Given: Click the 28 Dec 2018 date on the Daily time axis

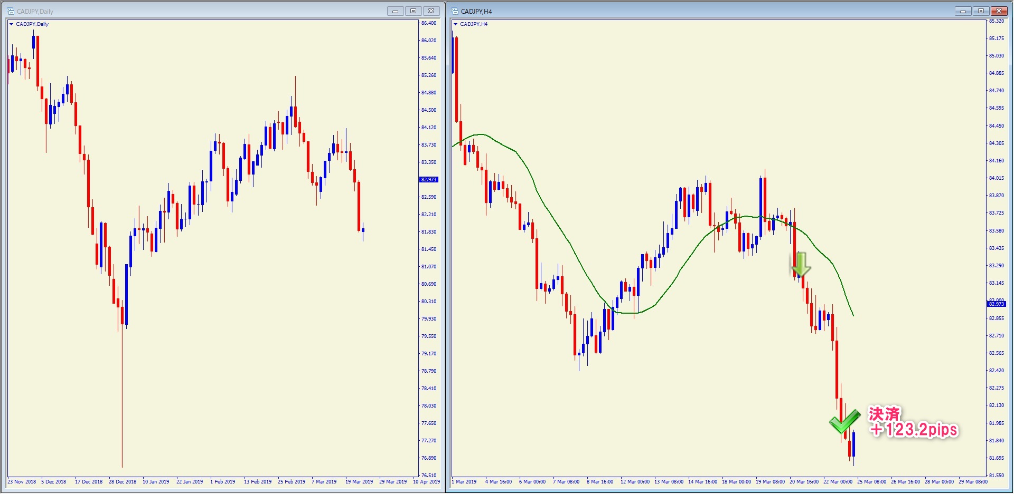Looking at the screenshot, I should pos(123,482).
